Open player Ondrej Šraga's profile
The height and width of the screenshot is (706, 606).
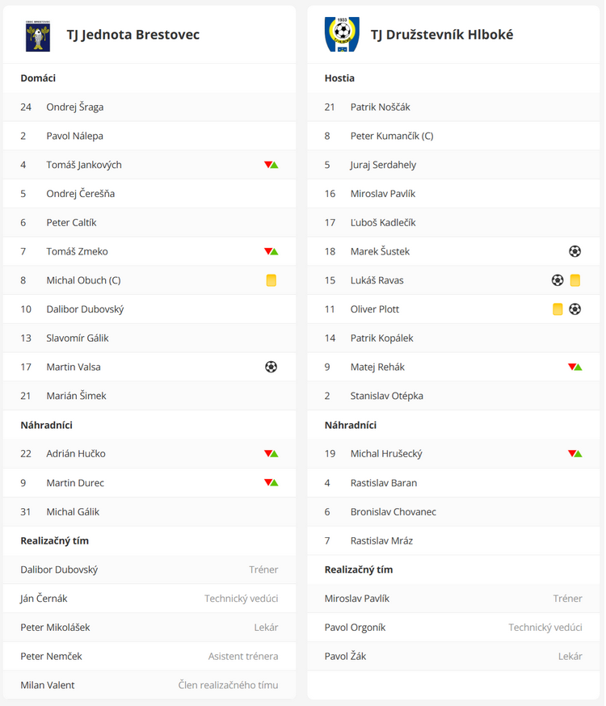[74, 107]
